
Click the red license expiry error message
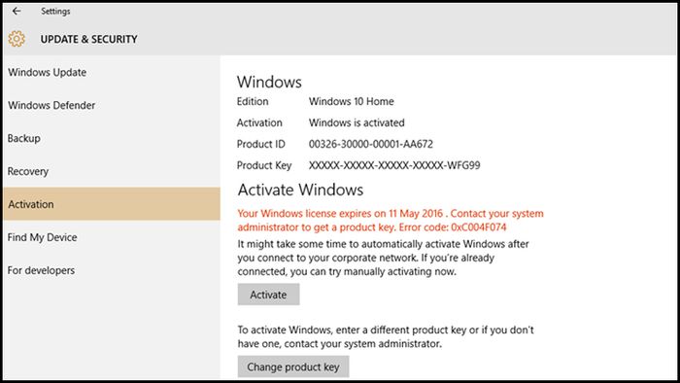point(391,221)
